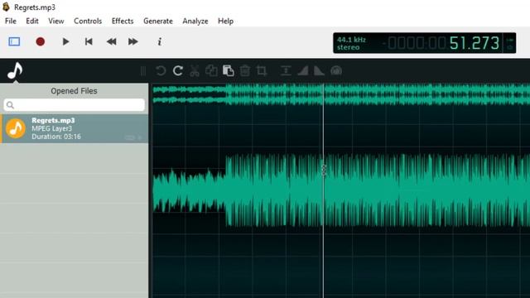Play the Regrets.mp3 audio
This screenshot has height=298, width=530.
pyautogui.click(x=65, y=41)
